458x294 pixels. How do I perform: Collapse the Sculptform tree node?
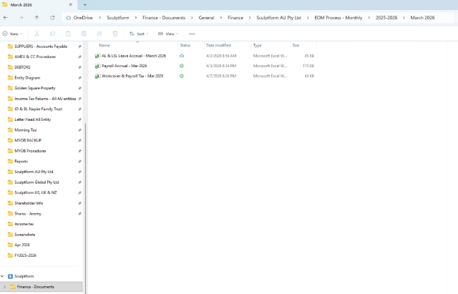2,276
